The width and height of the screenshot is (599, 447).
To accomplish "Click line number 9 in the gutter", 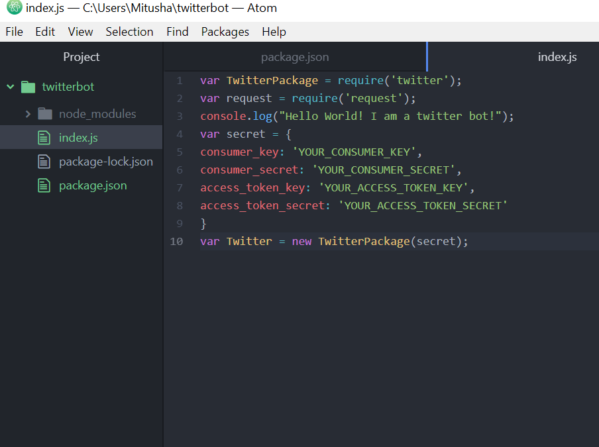I will [180, 224].
